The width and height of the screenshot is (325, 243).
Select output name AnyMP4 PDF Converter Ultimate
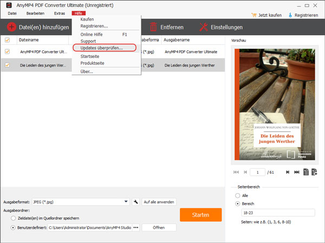point(191,51)
